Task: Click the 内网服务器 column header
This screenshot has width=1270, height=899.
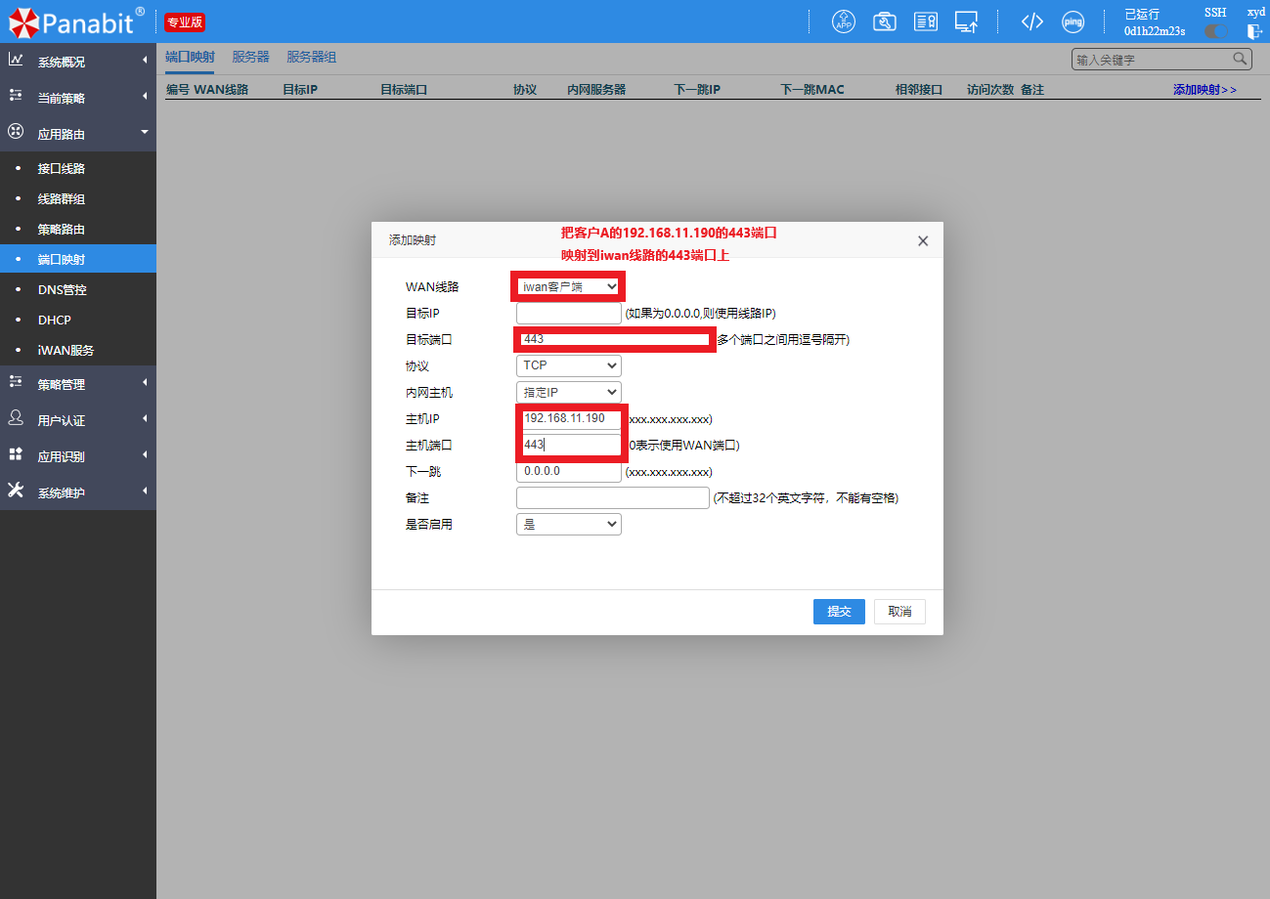Action: 596,89
